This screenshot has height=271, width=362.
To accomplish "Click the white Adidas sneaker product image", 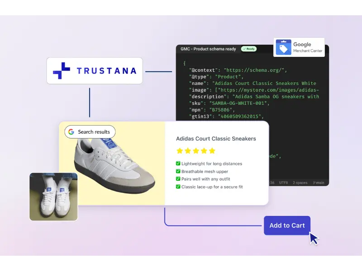I will (115, 165).
